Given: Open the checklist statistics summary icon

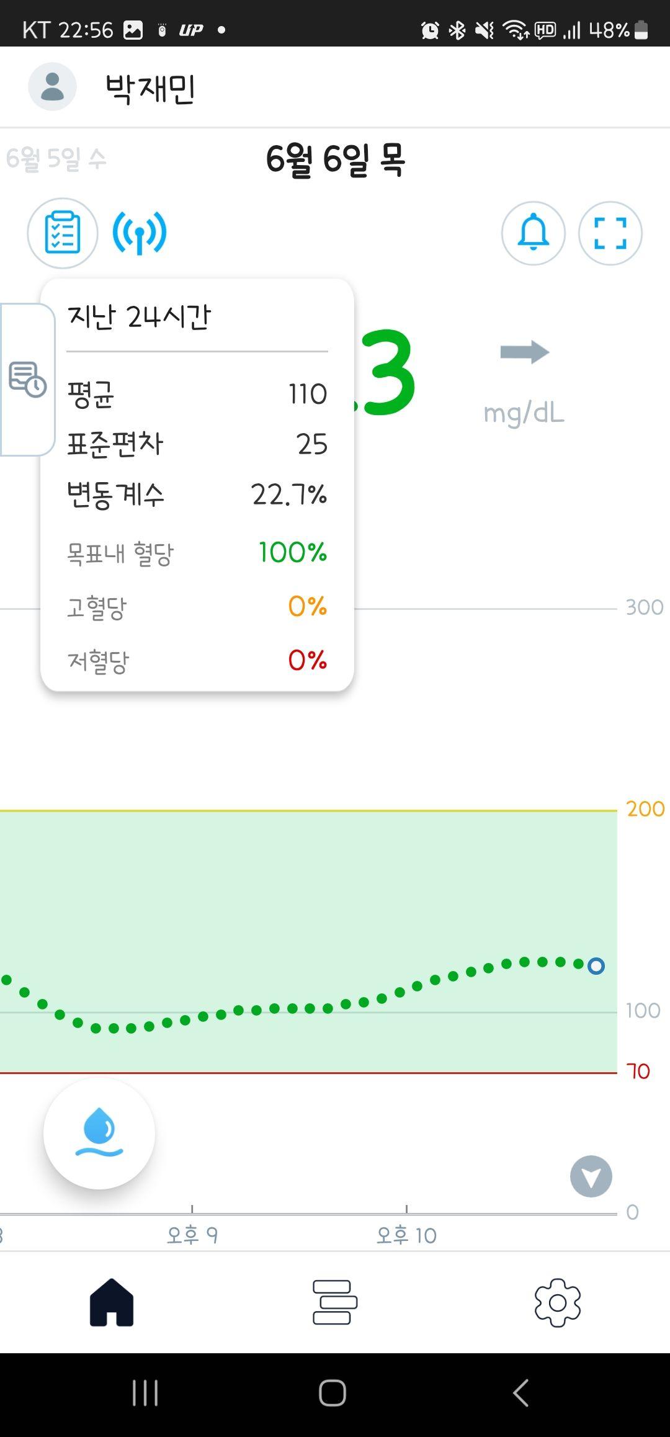Looking at the screenshot, I should click(63, 233).
